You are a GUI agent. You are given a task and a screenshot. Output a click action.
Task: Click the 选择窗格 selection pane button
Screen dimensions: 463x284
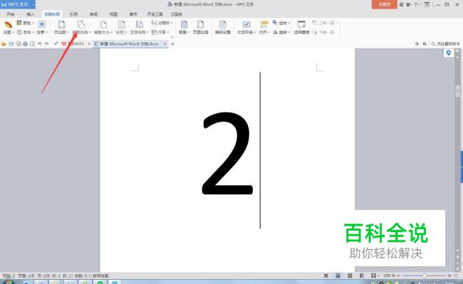(301, 28)
